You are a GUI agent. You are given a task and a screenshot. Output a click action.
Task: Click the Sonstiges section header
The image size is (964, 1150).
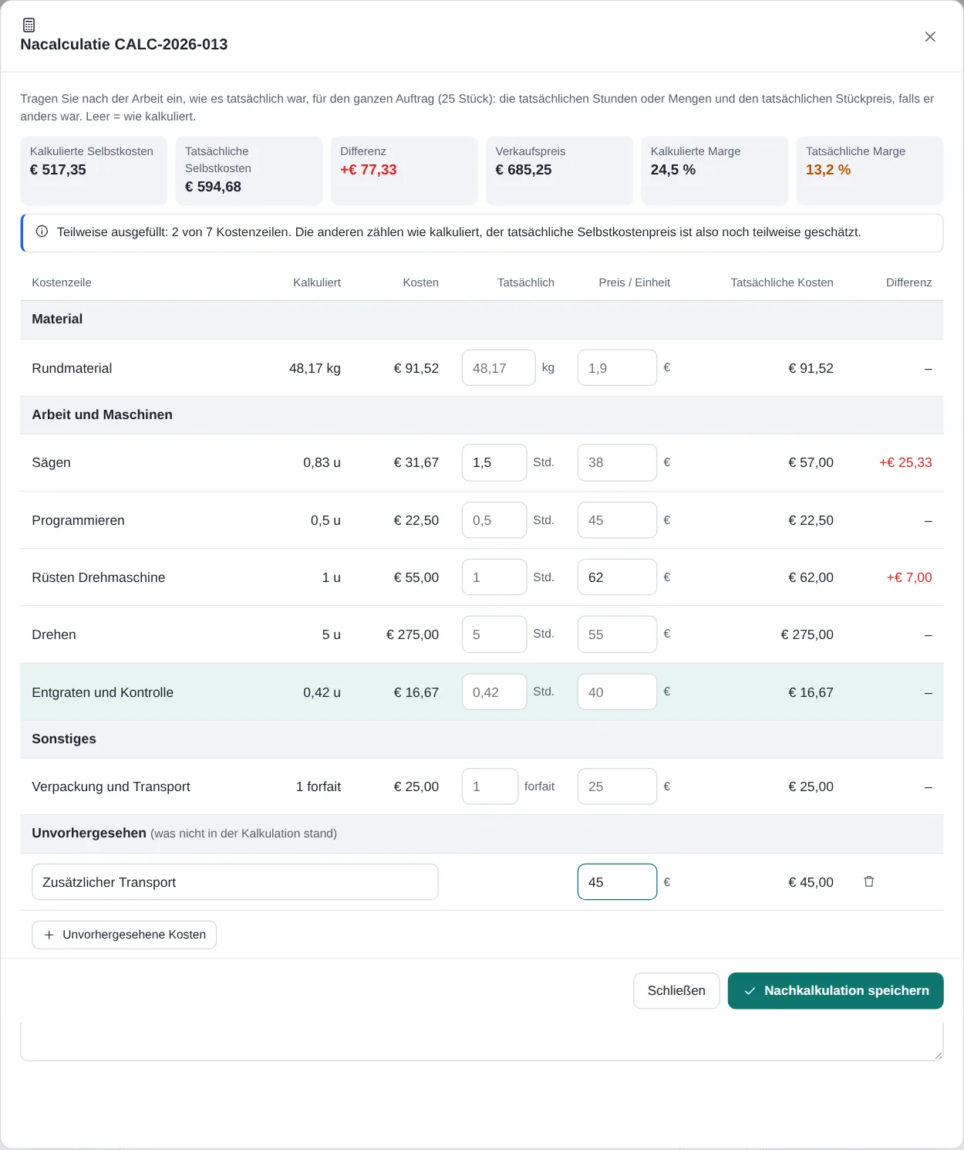(482, 739)
